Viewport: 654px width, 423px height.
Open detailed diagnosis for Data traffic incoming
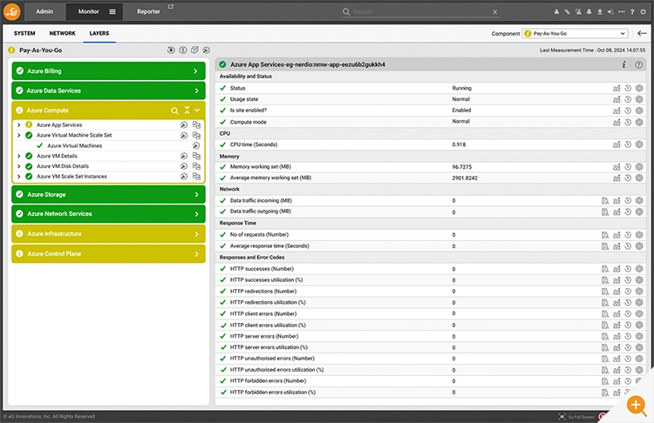(605, 201)
